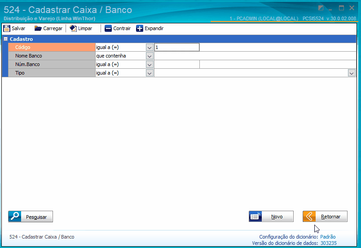Click the 'Versão do dicionário de dados:' label
Viewport: 361px width, 248px height.
(285, 243)
